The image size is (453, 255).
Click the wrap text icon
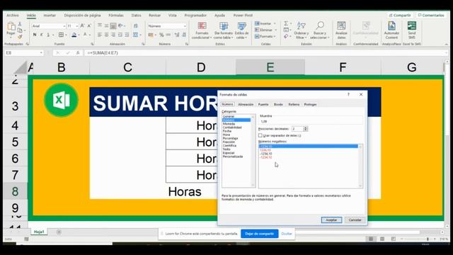tap(135, 26)
